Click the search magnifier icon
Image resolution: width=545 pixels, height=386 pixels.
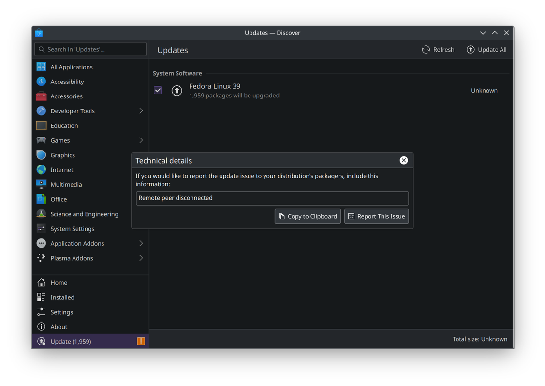pos(42,49)
